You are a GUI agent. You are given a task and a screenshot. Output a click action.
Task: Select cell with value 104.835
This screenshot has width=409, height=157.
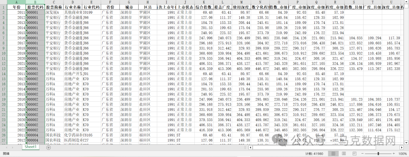point(354,38)
